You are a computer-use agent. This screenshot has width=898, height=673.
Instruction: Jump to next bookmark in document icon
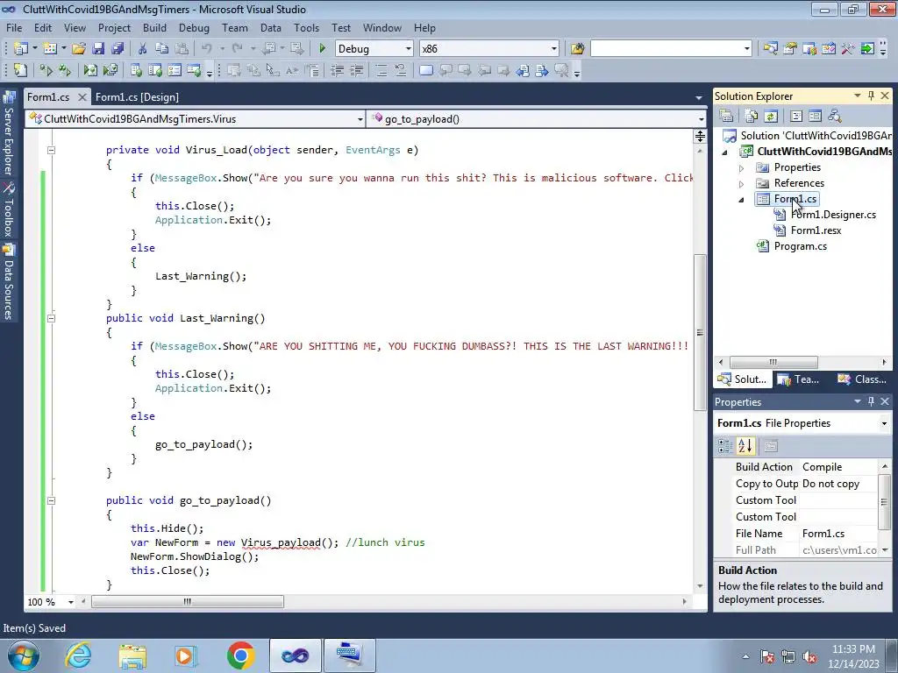pyautogui.click(x=541, y=70)
